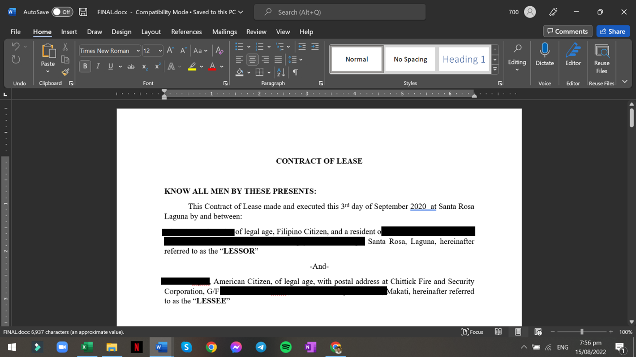
Task: Align text left
Action: 239,59
